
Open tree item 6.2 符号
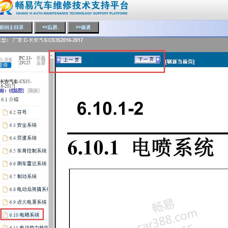(18, 112)
